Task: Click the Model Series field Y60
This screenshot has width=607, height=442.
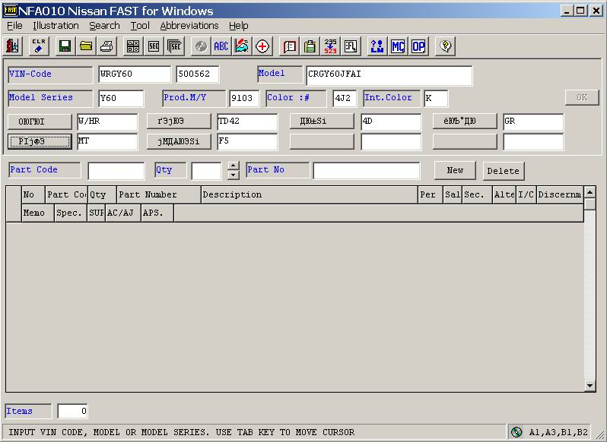Action: tap(121, 98)
